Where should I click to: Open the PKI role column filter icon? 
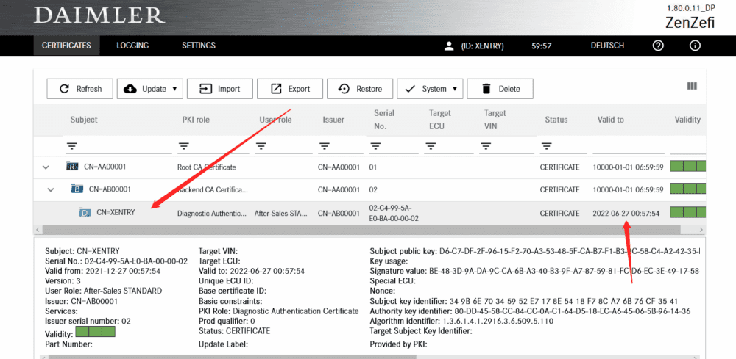coord(183,146)
